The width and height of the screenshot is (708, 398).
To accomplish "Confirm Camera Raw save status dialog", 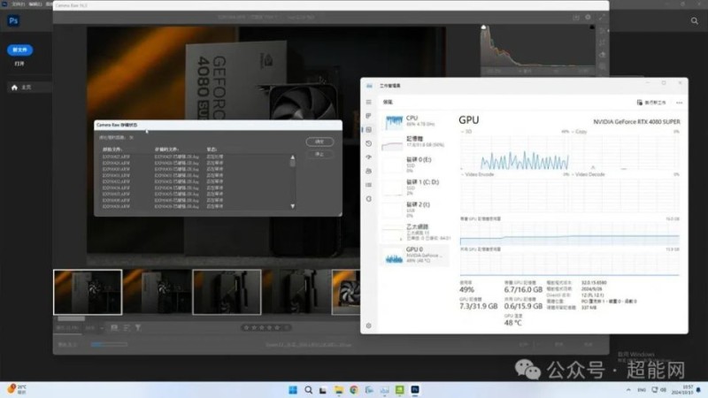I will pyautogui.click(x=319, y=142).
